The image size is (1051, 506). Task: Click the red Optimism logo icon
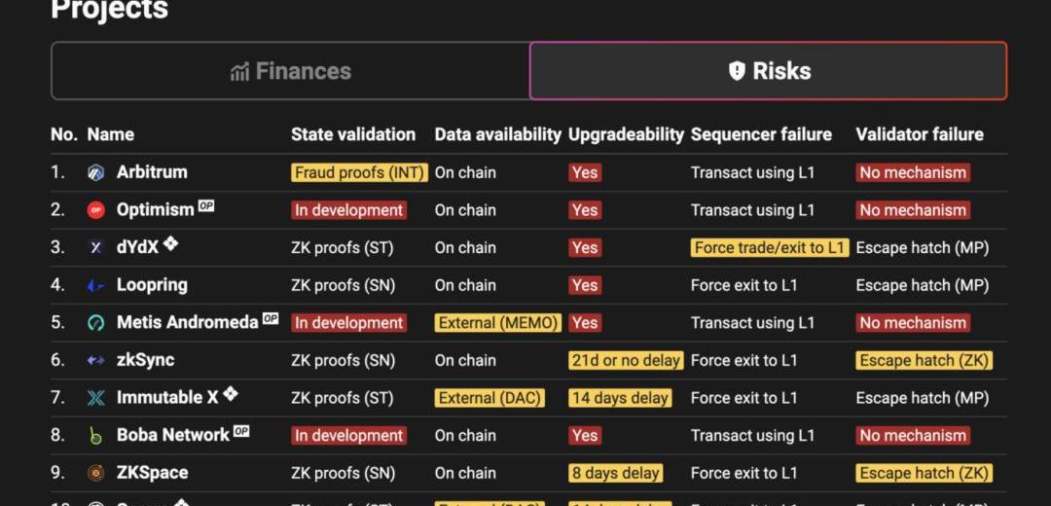click(95, 210)
